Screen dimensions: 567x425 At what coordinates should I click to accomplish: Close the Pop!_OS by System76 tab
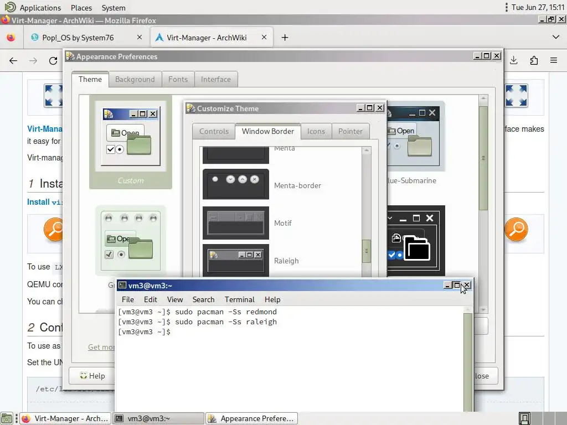click(140, 37)
